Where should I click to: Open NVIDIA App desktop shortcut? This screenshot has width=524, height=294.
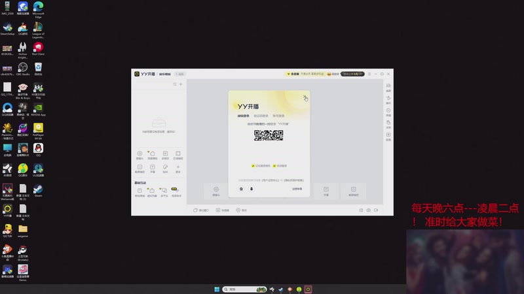[x=38, y=110]
